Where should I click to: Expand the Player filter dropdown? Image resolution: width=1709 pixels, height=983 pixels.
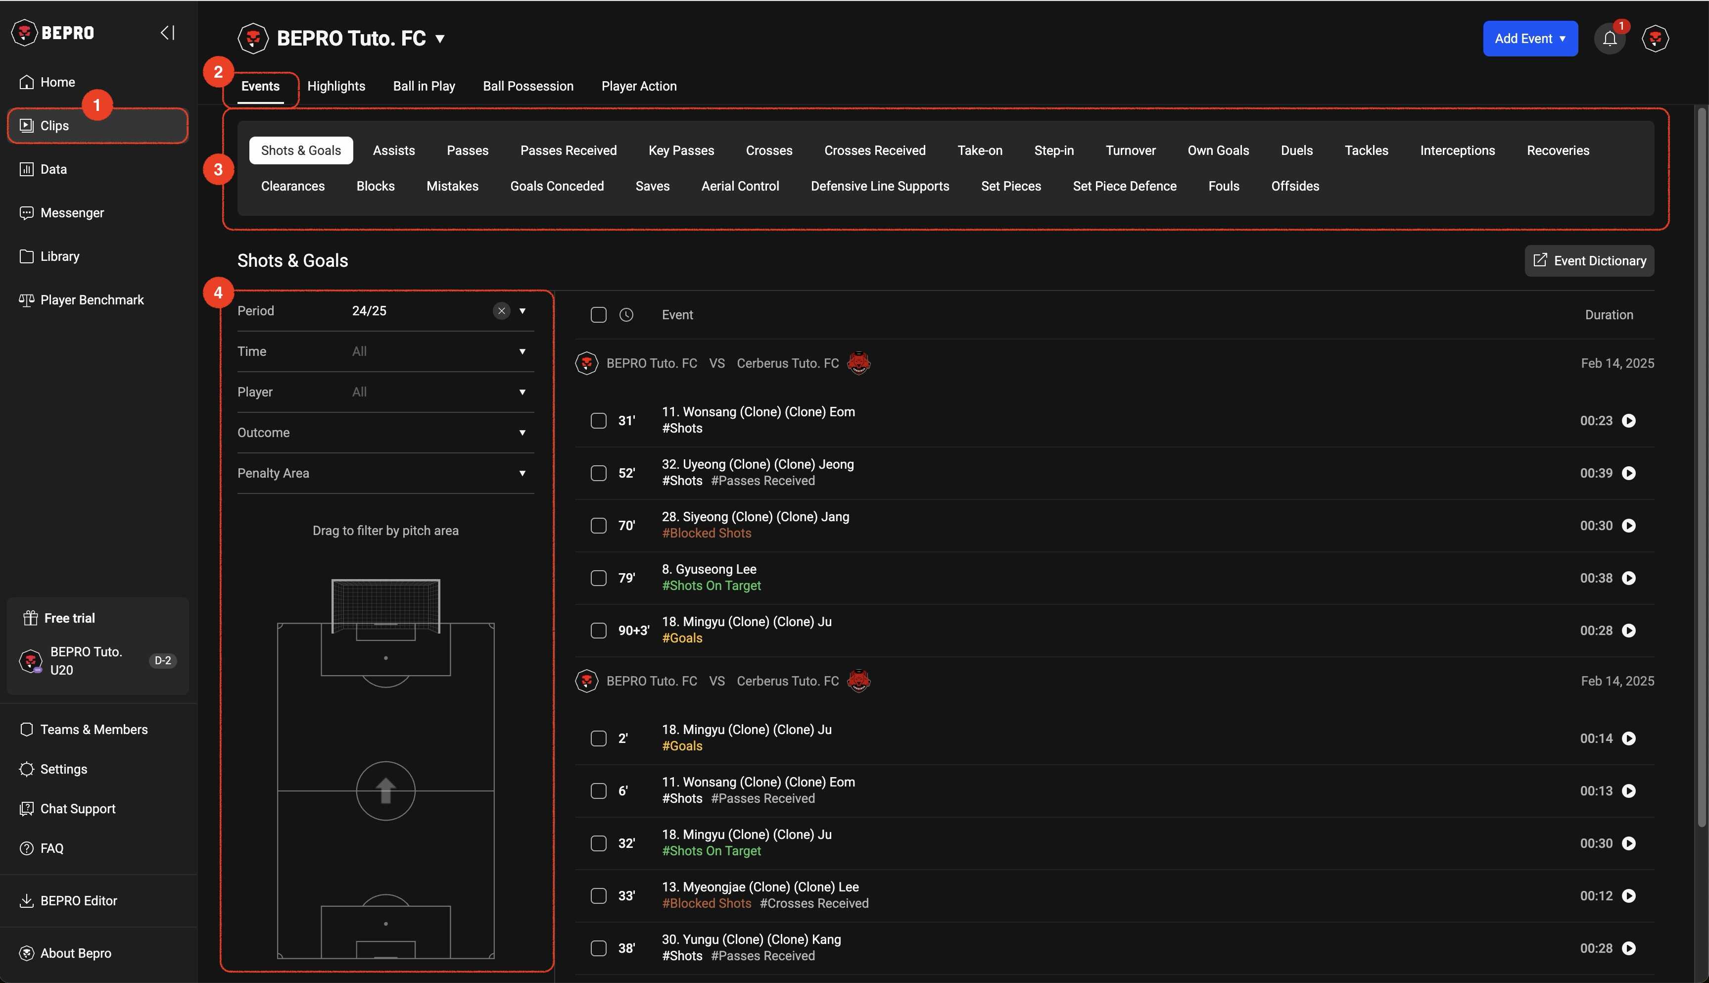522,392
